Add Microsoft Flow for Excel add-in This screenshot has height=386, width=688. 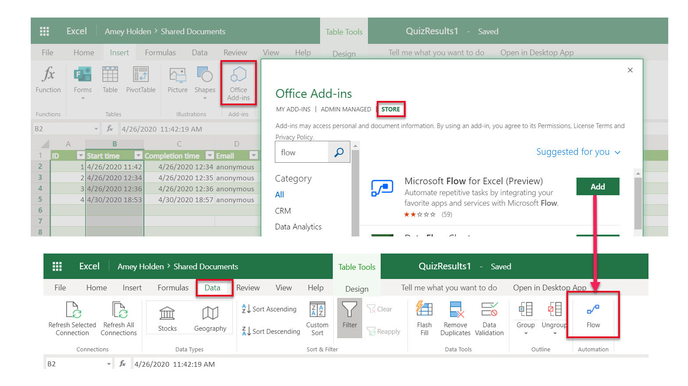(598, 186)
